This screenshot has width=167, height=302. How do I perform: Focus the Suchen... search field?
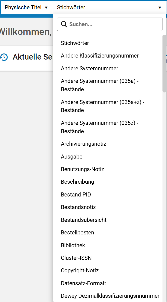(x=110, y=24)
